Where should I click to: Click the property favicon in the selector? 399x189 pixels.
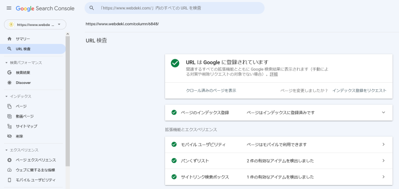click(x=11, y=24)
